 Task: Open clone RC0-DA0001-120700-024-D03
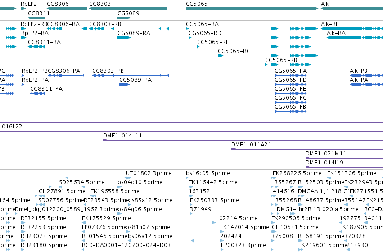126,245
